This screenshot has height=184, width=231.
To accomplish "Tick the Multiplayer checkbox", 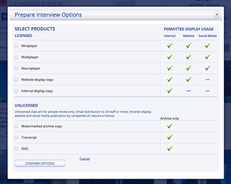I will click(16, 57).
